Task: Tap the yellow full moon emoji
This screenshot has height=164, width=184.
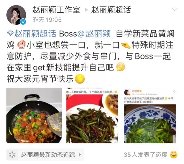Action: coord(80,79)
